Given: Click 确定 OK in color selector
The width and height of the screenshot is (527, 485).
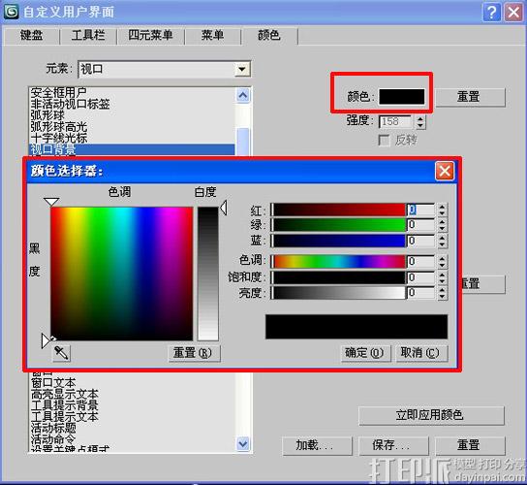Looking at the screenshot, I should pyautogui.click(x=365, y=353).
